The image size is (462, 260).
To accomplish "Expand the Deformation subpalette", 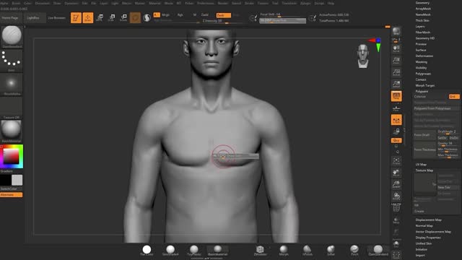I will click(x=424, y=56).
